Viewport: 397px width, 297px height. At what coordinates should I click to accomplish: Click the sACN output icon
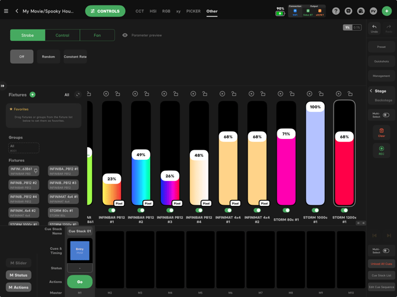(319, 12)
